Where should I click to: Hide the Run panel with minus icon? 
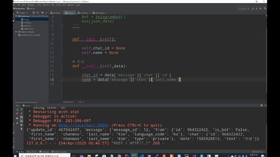tap(265, 106)
